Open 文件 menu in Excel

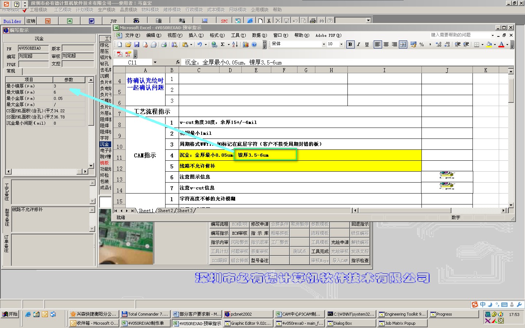point(132,35)
